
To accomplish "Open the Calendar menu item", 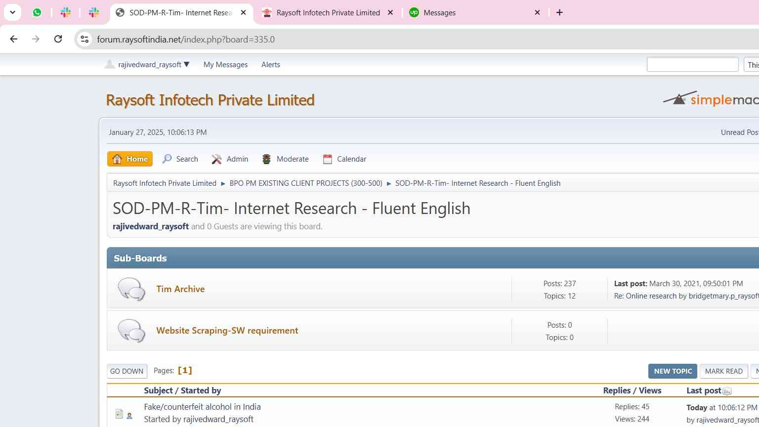I will [344, 159].
